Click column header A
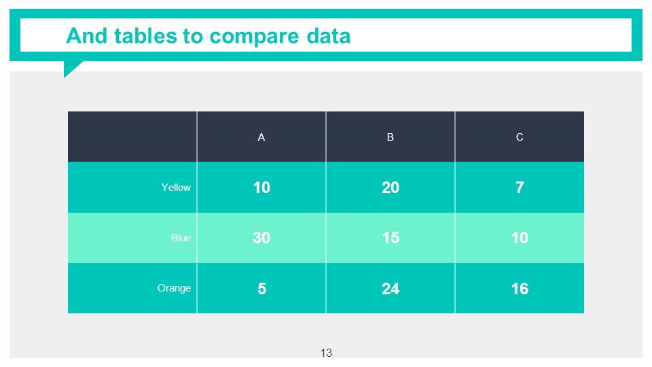 (x=261, y=137)
